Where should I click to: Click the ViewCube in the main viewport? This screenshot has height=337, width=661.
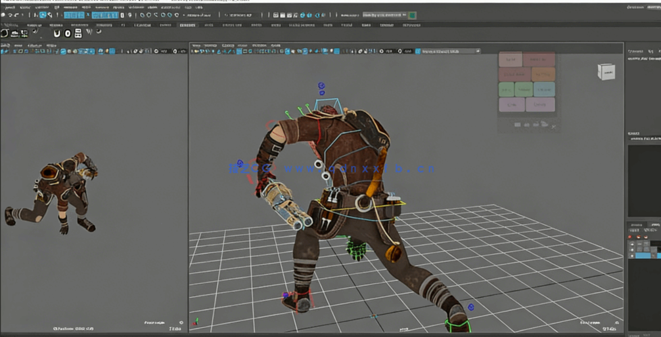click(606, 71)
